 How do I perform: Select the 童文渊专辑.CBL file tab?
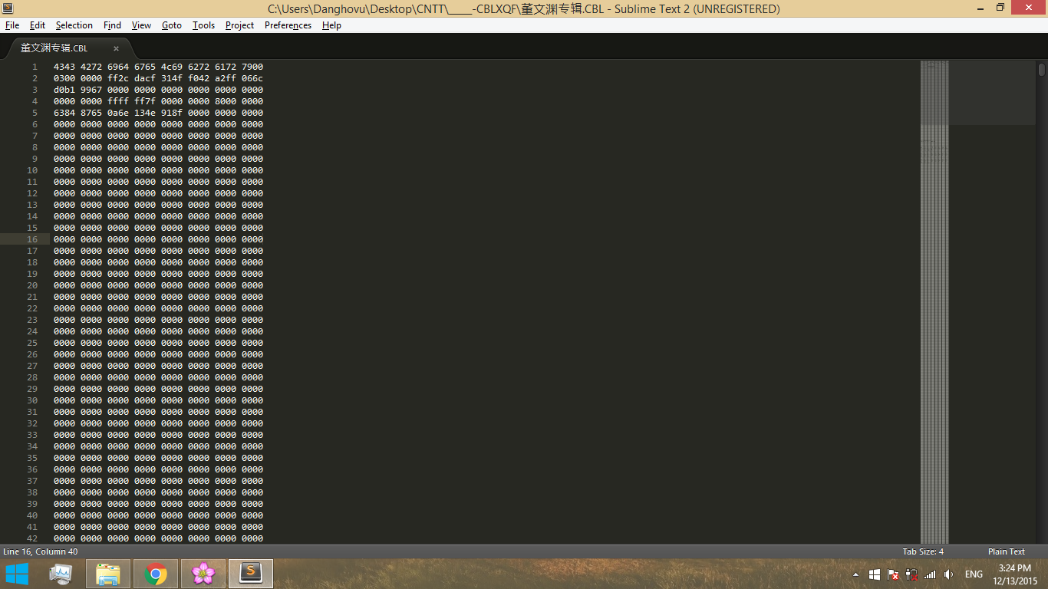point(55,48)
